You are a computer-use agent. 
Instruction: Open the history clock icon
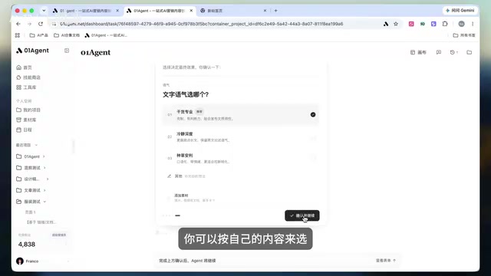[453, 52]
